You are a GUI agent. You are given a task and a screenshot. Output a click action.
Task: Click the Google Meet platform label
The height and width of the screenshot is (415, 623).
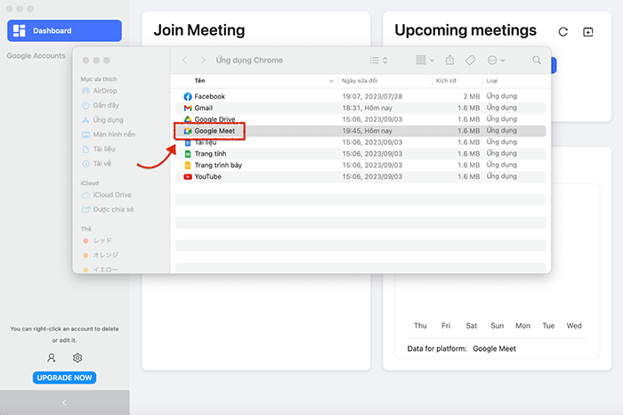pyautogui.click(x=494, y=348)
